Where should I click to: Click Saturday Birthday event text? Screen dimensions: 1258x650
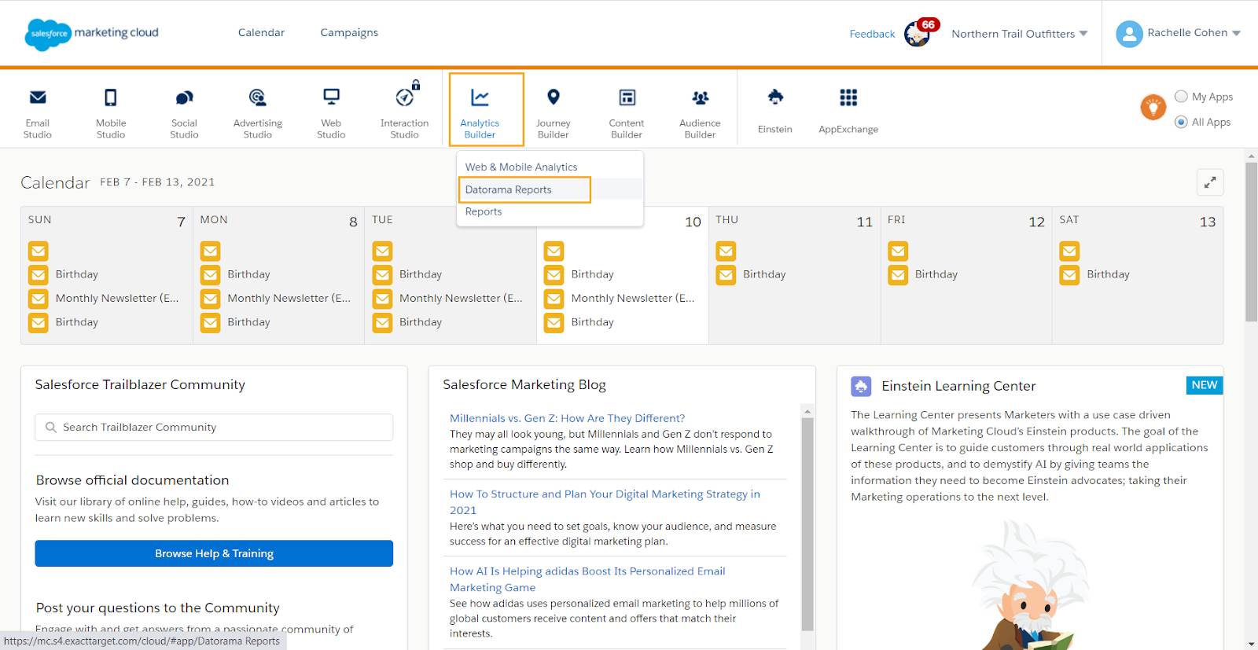(x=1108, y=274)
